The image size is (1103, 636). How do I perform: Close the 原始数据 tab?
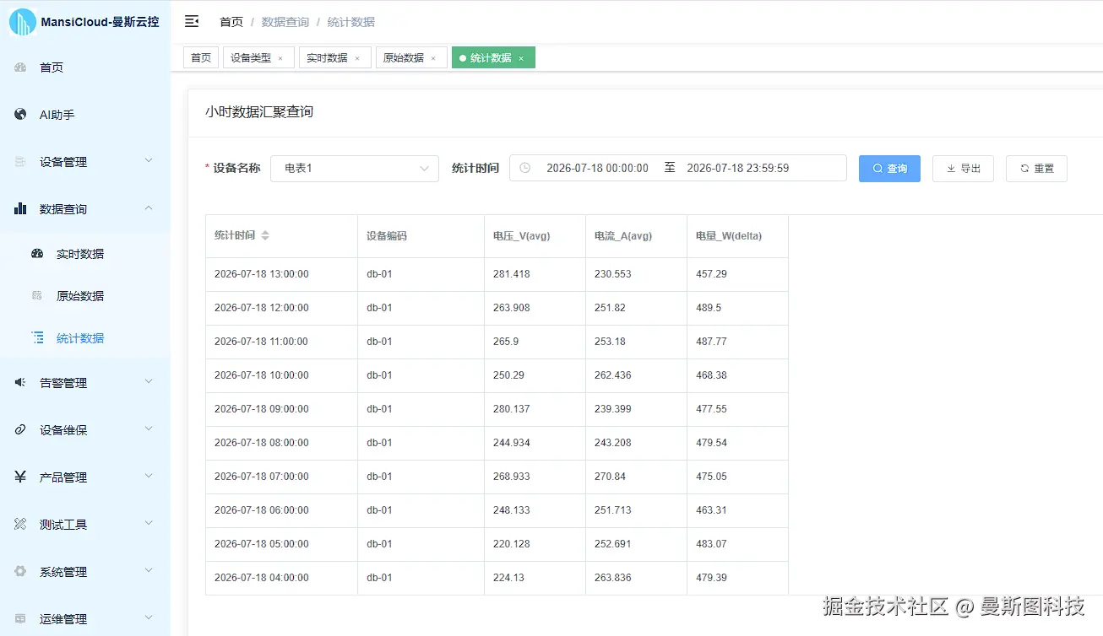tap(433, 58)
